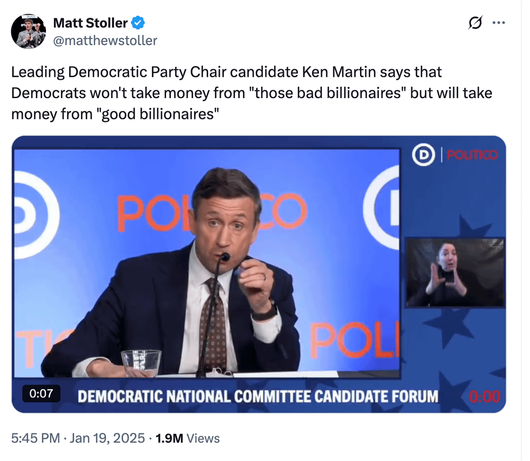
Task: Click the Matt Stoller display name
Action: (90, 23)
